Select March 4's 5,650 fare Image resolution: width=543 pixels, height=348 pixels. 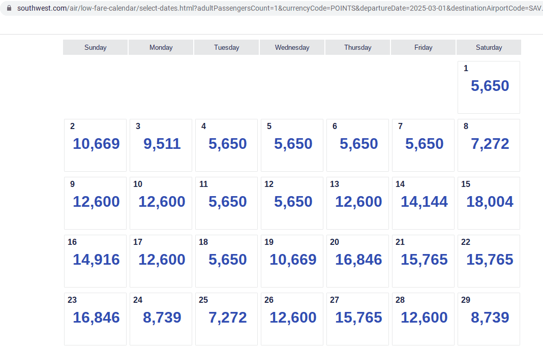pyautogui.click(x=226, y=144)
